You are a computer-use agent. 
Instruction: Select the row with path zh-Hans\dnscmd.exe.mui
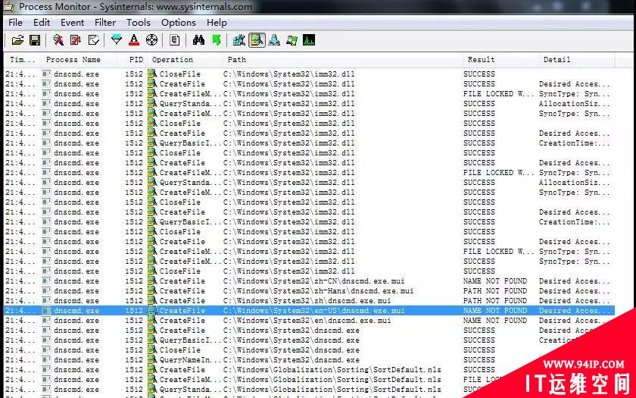309,291
